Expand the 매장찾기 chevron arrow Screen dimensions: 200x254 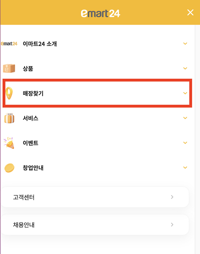pos(185,93)
